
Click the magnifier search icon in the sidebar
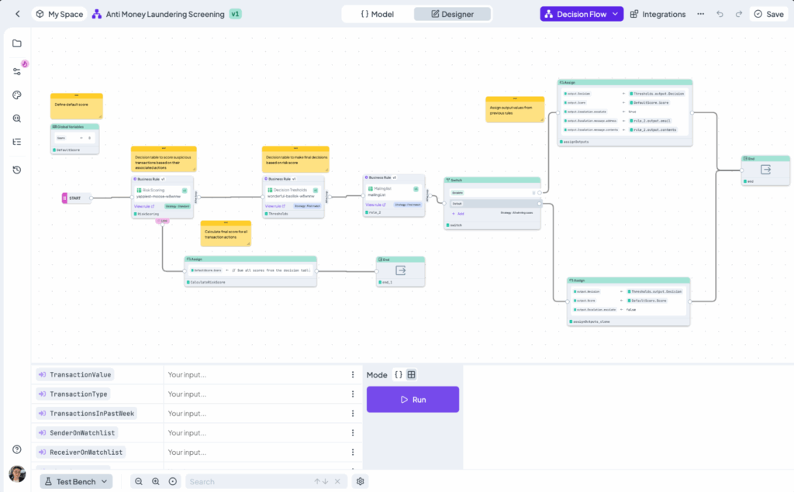17,118
